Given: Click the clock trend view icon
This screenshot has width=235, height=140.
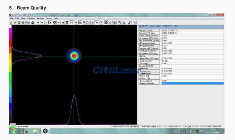Looking at the screenshot, I should coord(114,22).
